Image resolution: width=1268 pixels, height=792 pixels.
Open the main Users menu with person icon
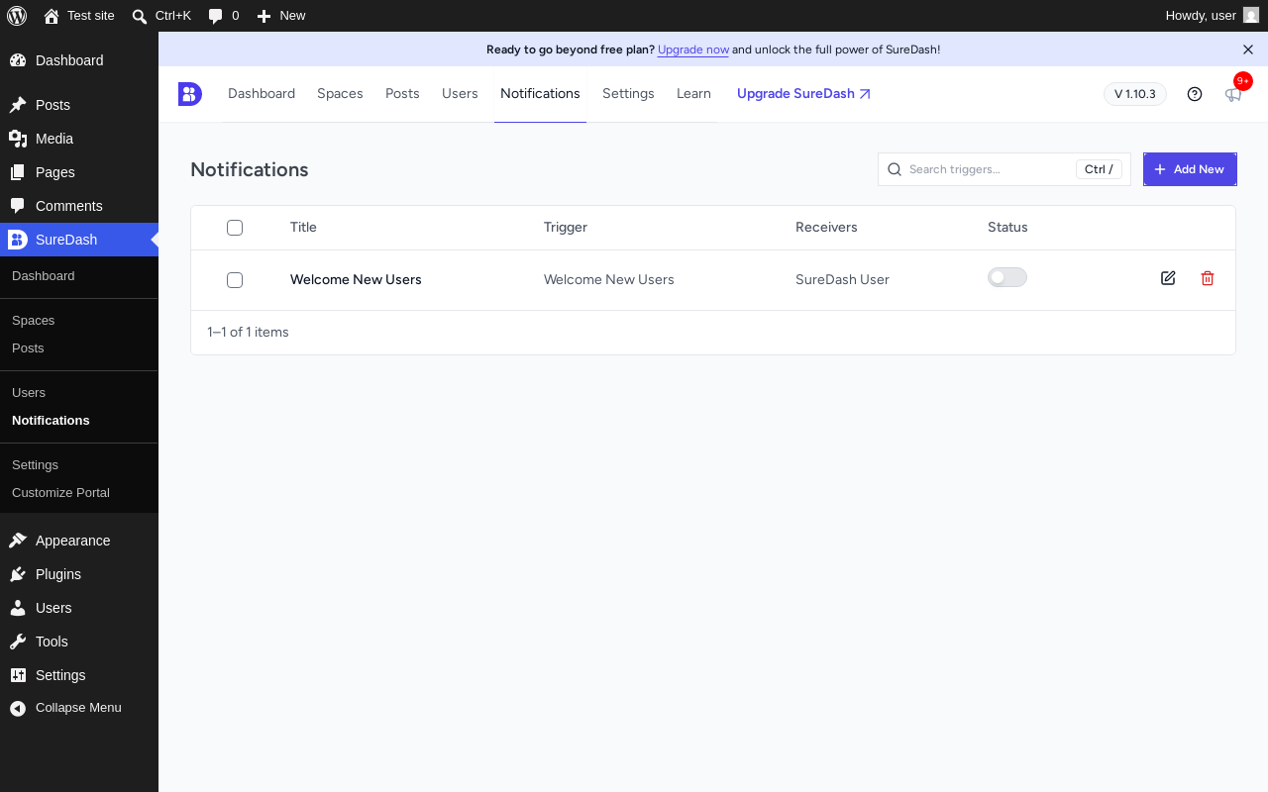pos(79,608)
